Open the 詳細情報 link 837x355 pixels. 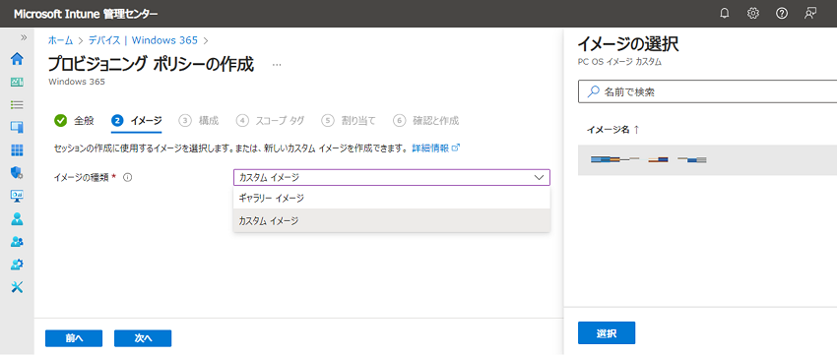click(x=435, y=148)
